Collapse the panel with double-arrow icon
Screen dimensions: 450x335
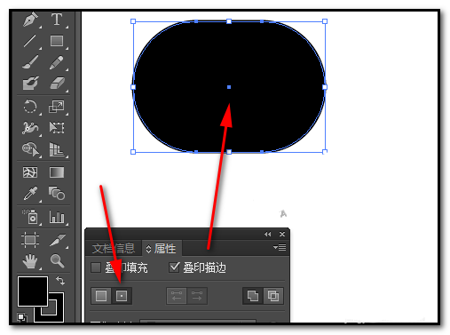click(268, 235)
